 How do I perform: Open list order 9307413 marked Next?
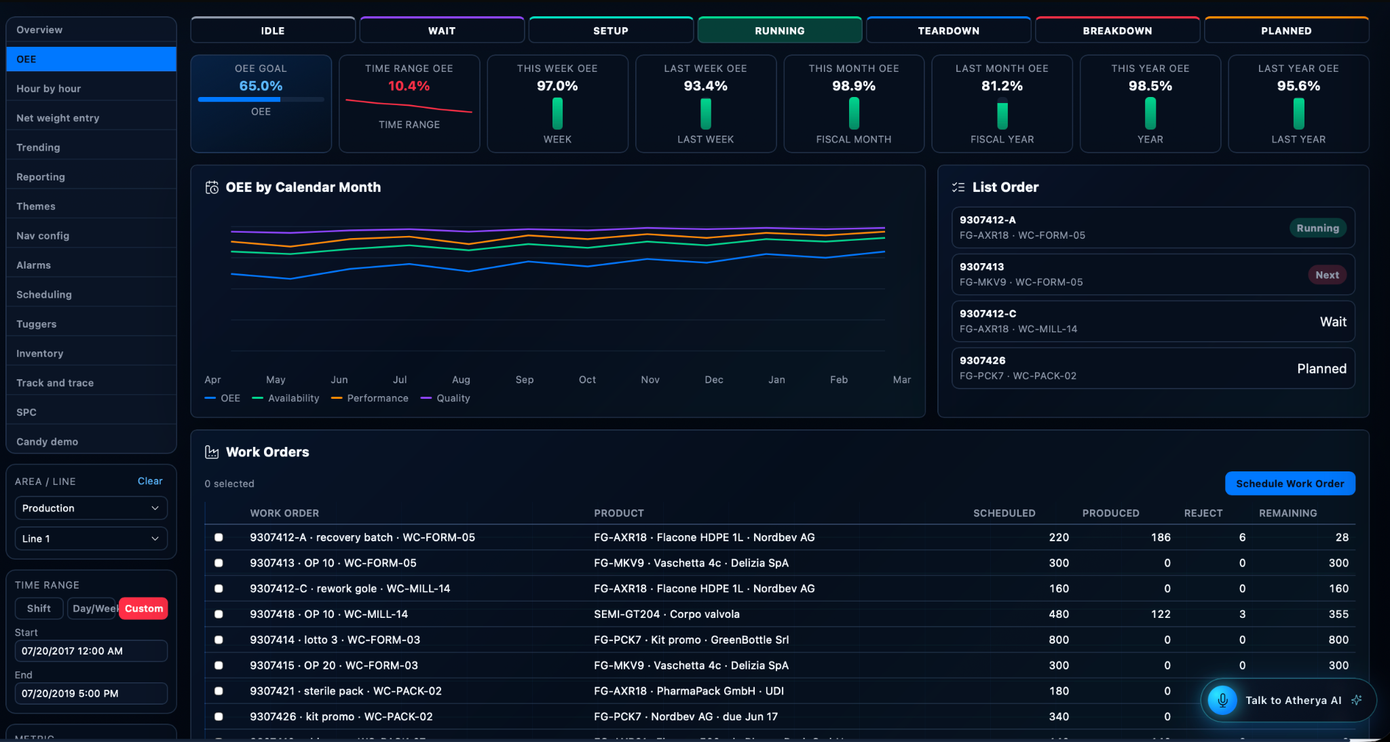coord(1153,274)
